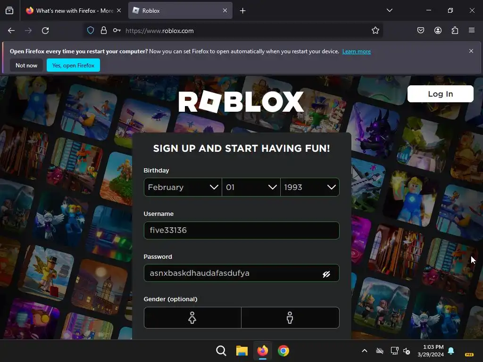Toggle password visibility eye icon
The width and height of the screenshot is (483, 362).
[x=326, y=274]
